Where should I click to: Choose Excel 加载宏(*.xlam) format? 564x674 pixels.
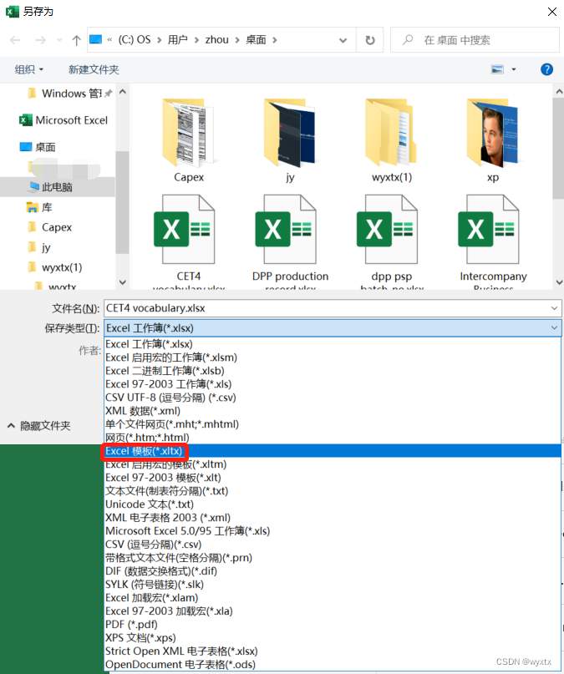tap(333, 597)
